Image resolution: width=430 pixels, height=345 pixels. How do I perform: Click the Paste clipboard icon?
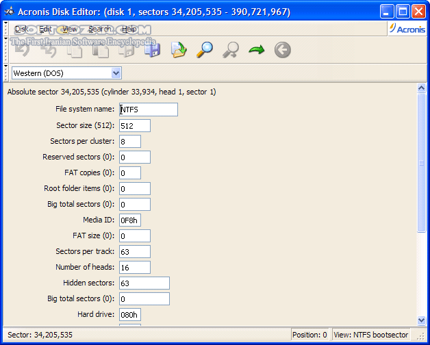[x=101, y=50]
